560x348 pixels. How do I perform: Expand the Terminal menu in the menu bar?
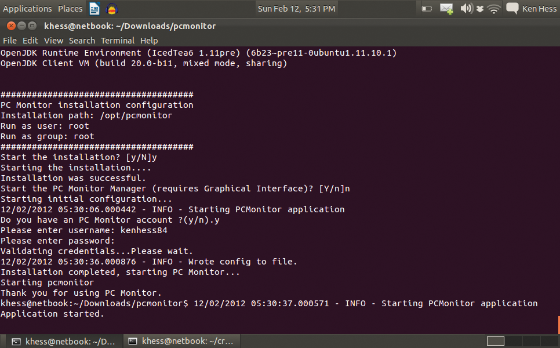118,41
